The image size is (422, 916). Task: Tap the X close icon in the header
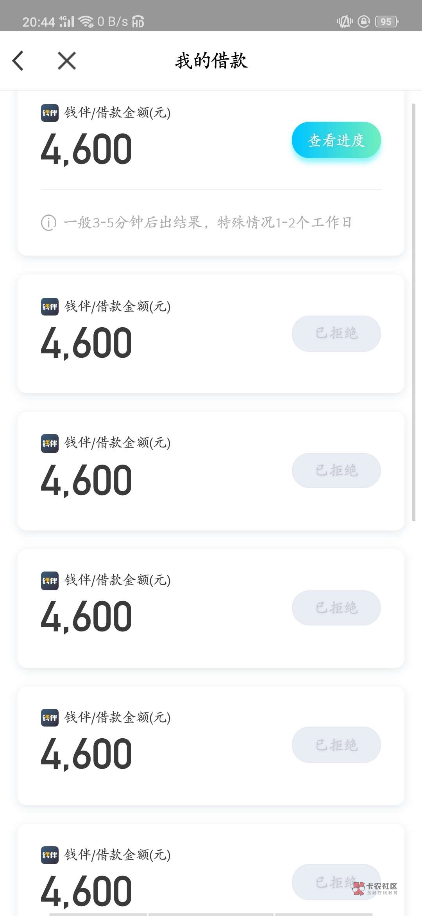[67, 61]
